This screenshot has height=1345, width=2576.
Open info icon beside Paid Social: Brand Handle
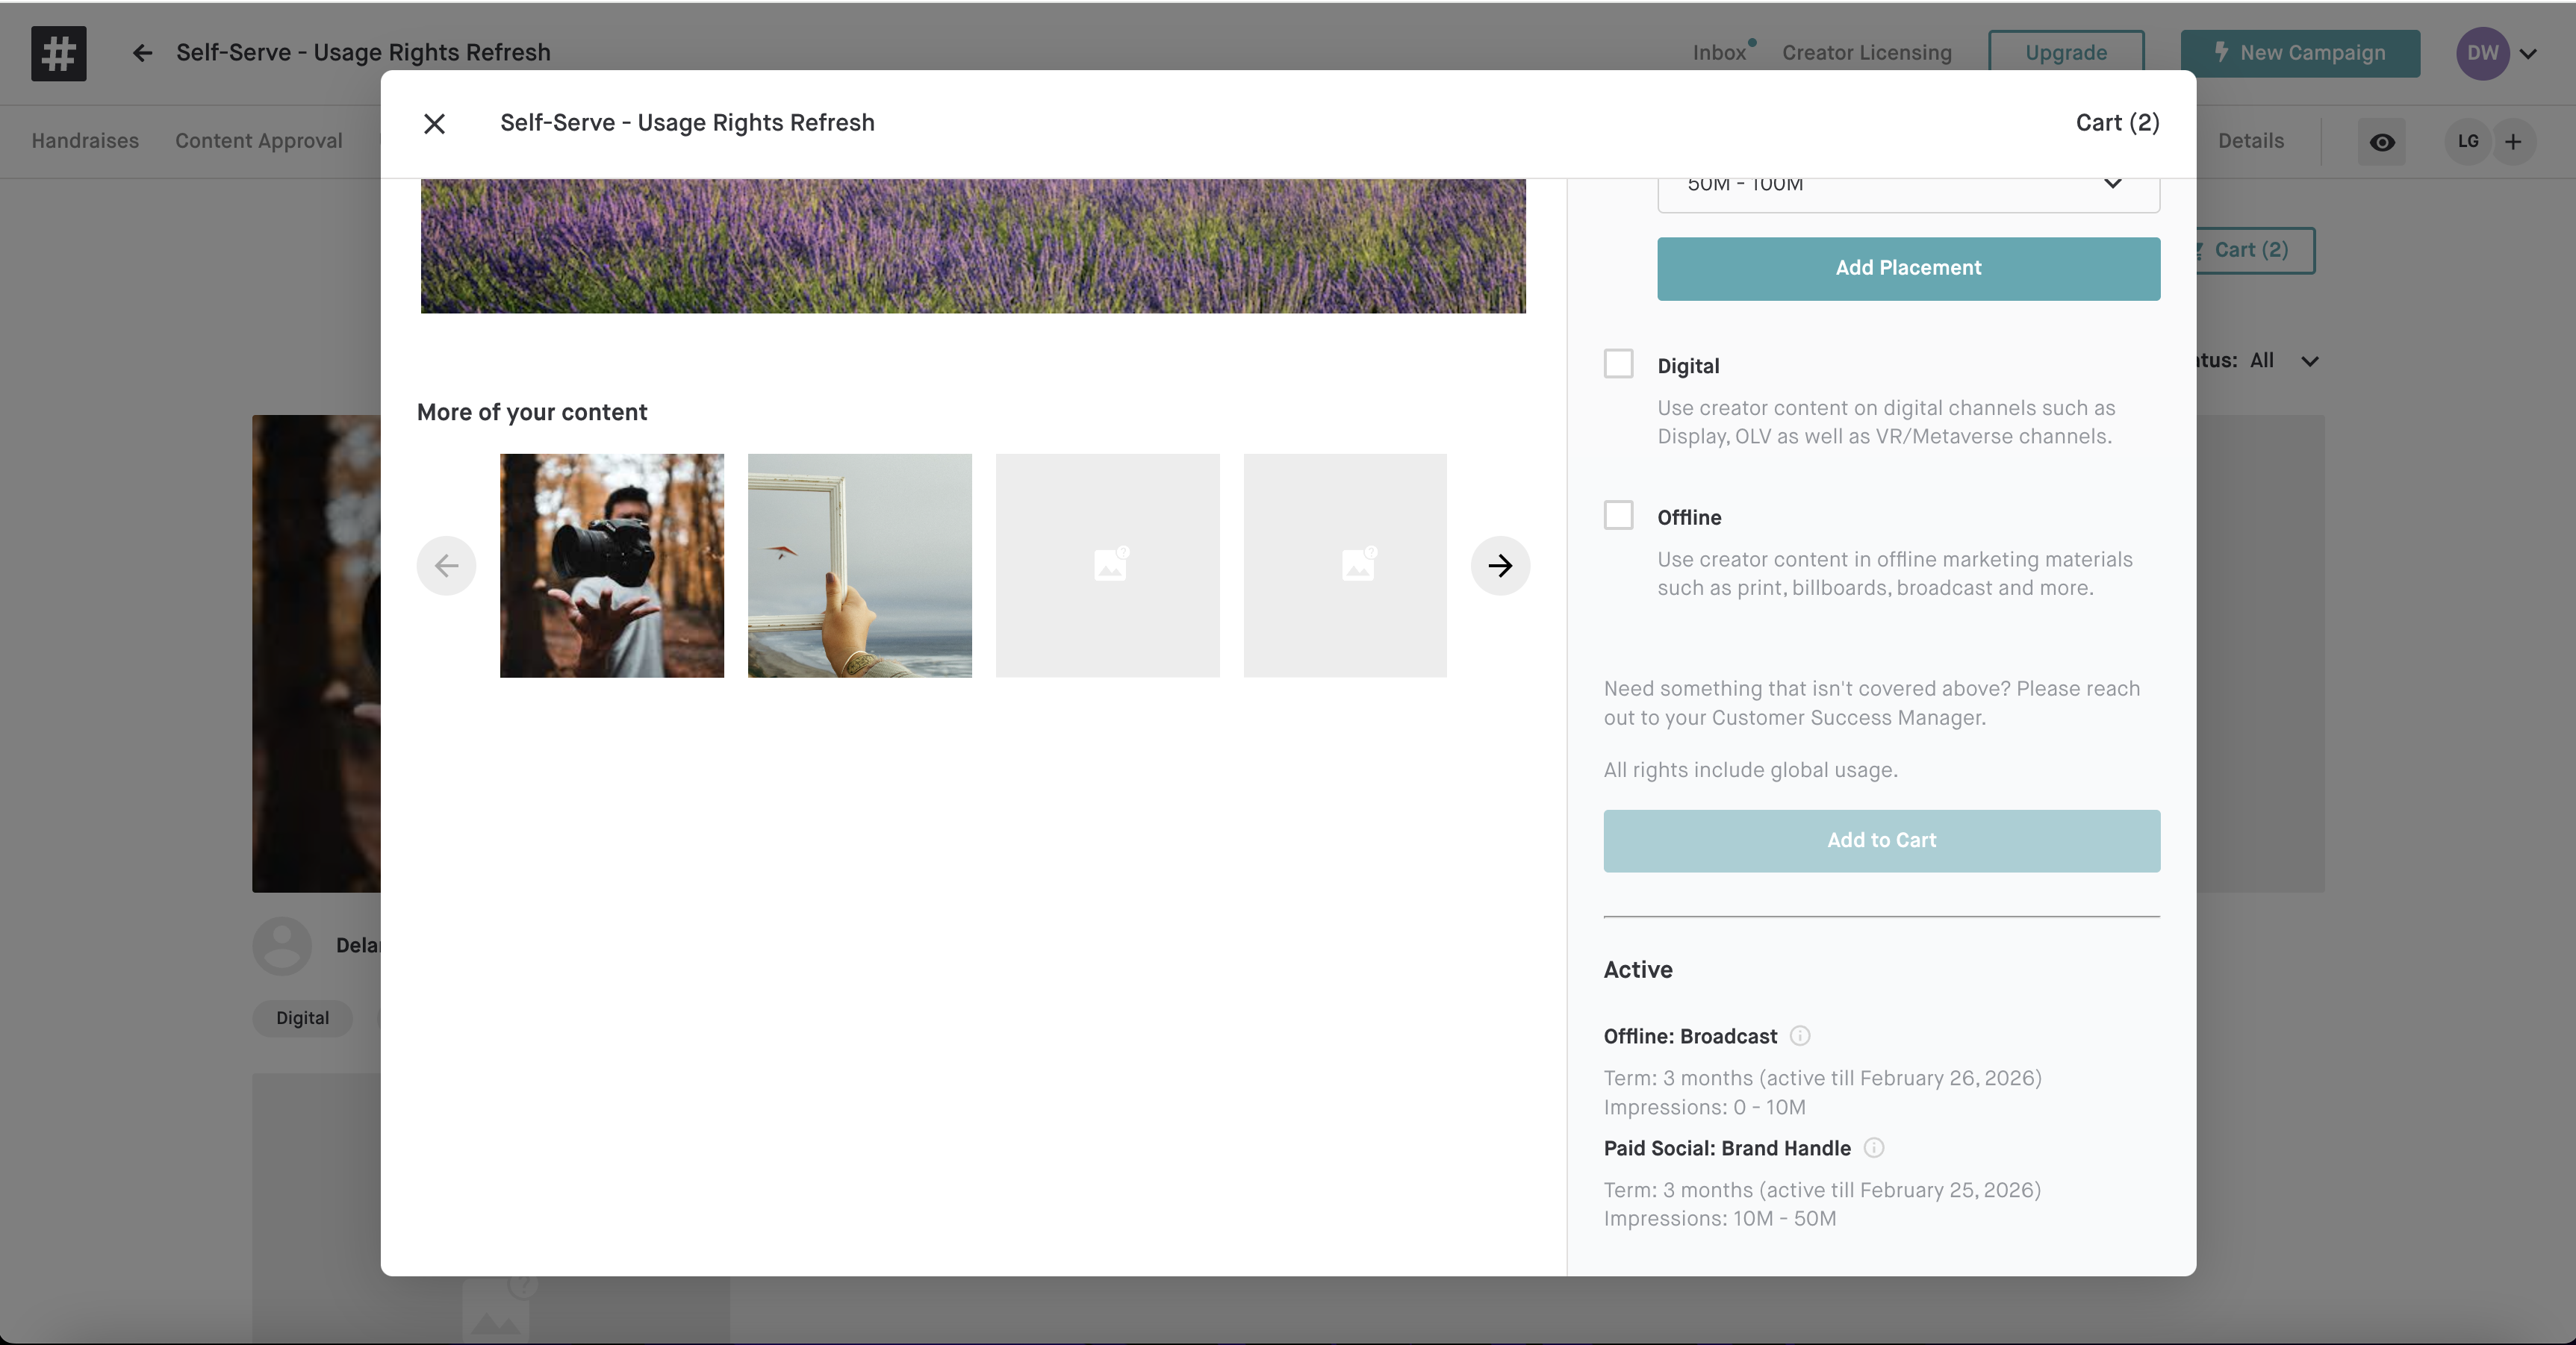[x=1874, y=1148]
